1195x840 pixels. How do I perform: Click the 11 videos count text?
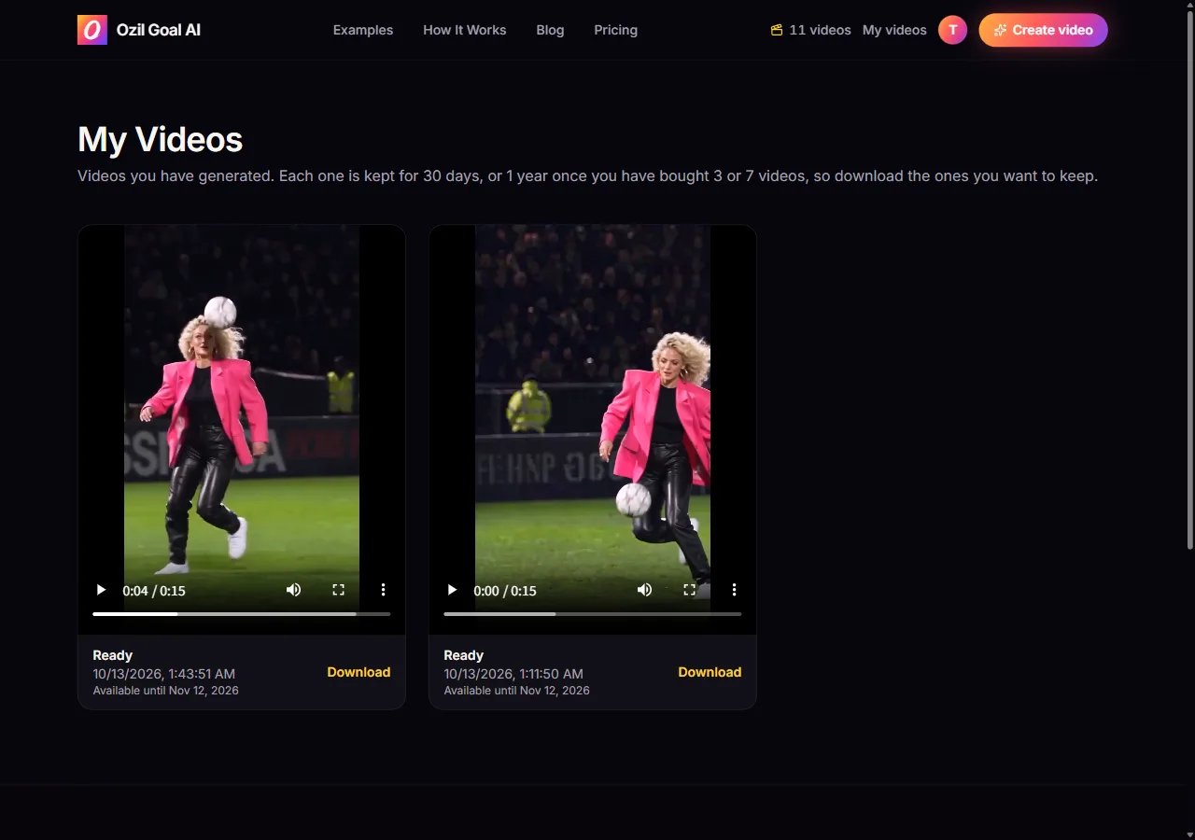pos(820,30)
